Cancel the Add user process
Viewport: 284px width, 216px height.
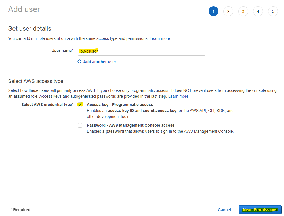[224, 210]
